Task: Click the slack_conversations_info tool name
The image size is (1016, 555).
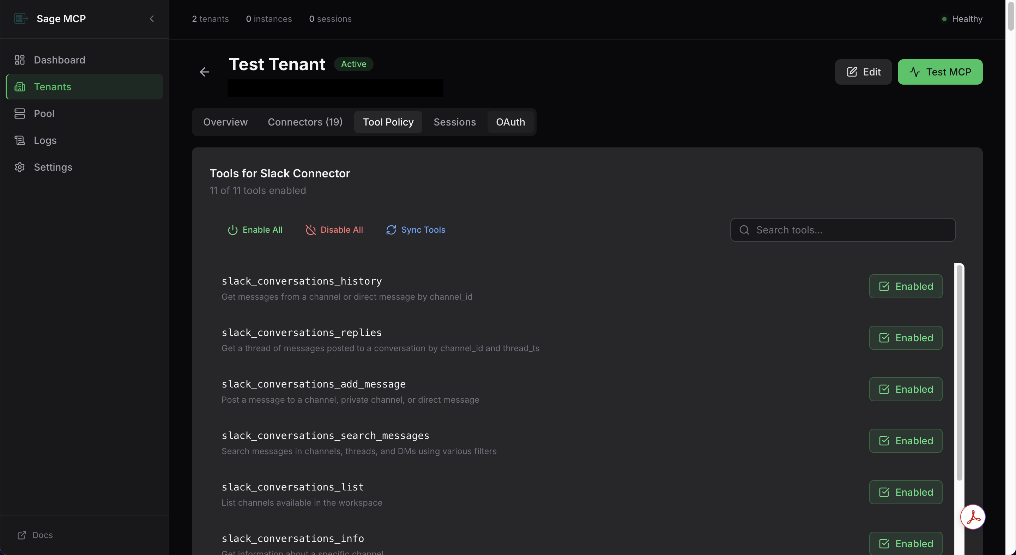Action: (x=293, y=538)
